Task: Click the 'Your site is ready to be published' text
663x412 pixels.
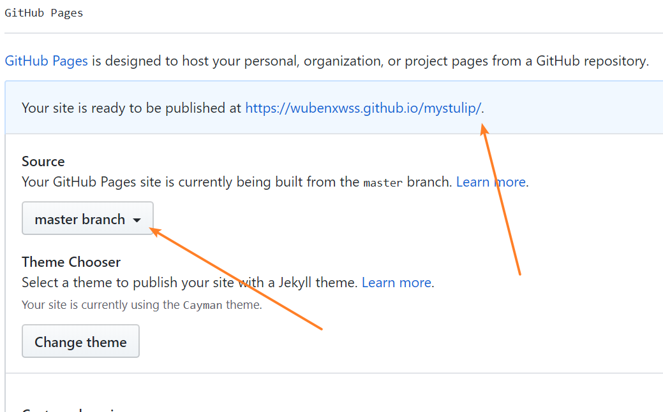Action: tap(131, 108)
